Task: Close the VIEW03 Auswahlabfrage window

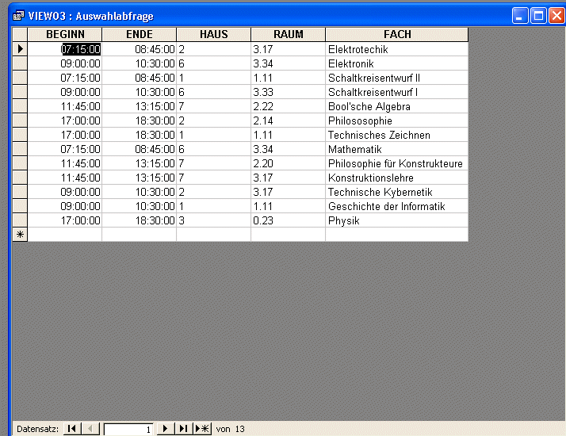Action: pos(557,16)
